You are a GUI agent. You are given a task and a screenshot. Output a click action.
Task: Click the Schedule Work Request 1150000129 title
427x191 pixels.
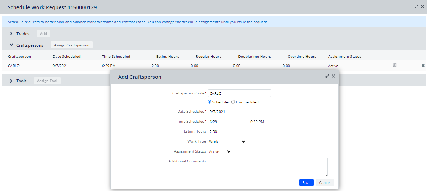click(52, 7)
